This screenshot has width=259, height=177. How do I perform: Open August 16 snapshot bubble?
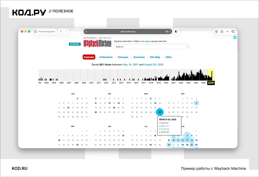pos(169,145)
